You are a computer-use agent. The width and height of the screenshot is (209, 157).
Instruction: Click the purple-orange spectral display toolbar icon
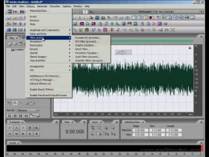coord(151,18)
